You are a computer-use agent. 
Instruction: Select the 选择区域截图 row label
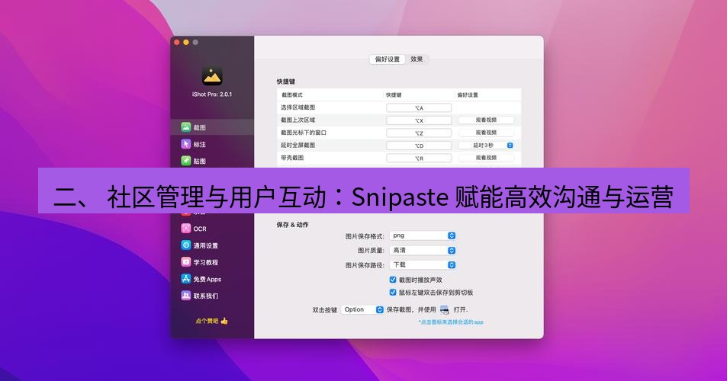click(x=298, y=107)
